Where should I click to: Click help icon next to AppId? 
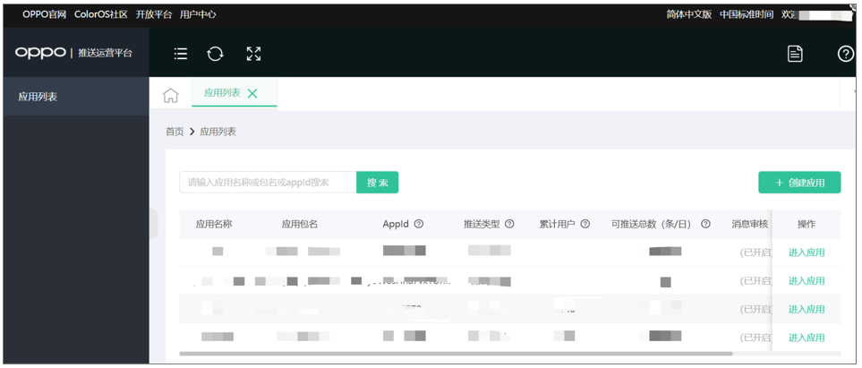tap(419, 224)
